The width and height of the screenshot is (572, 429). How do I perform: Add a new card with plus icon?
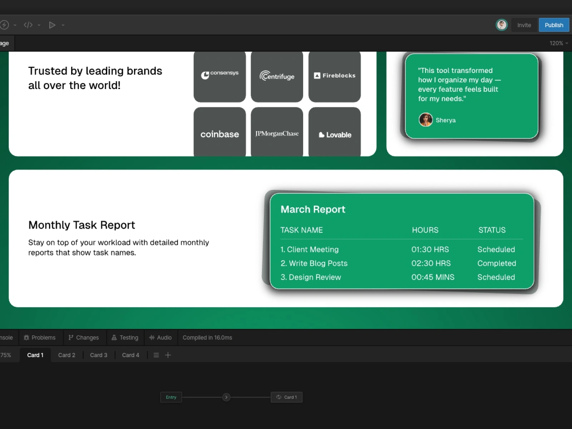[168, 355]
